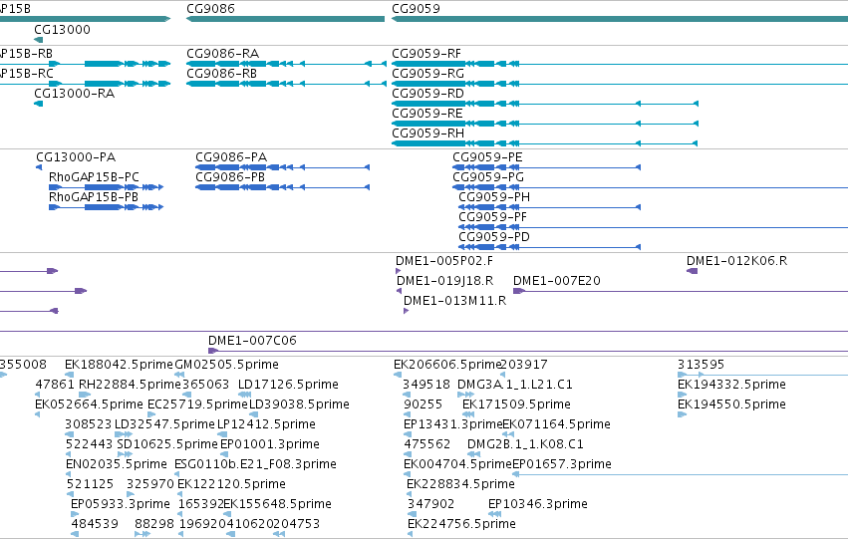Select EST EK171509.5prime

click(516, 404)
